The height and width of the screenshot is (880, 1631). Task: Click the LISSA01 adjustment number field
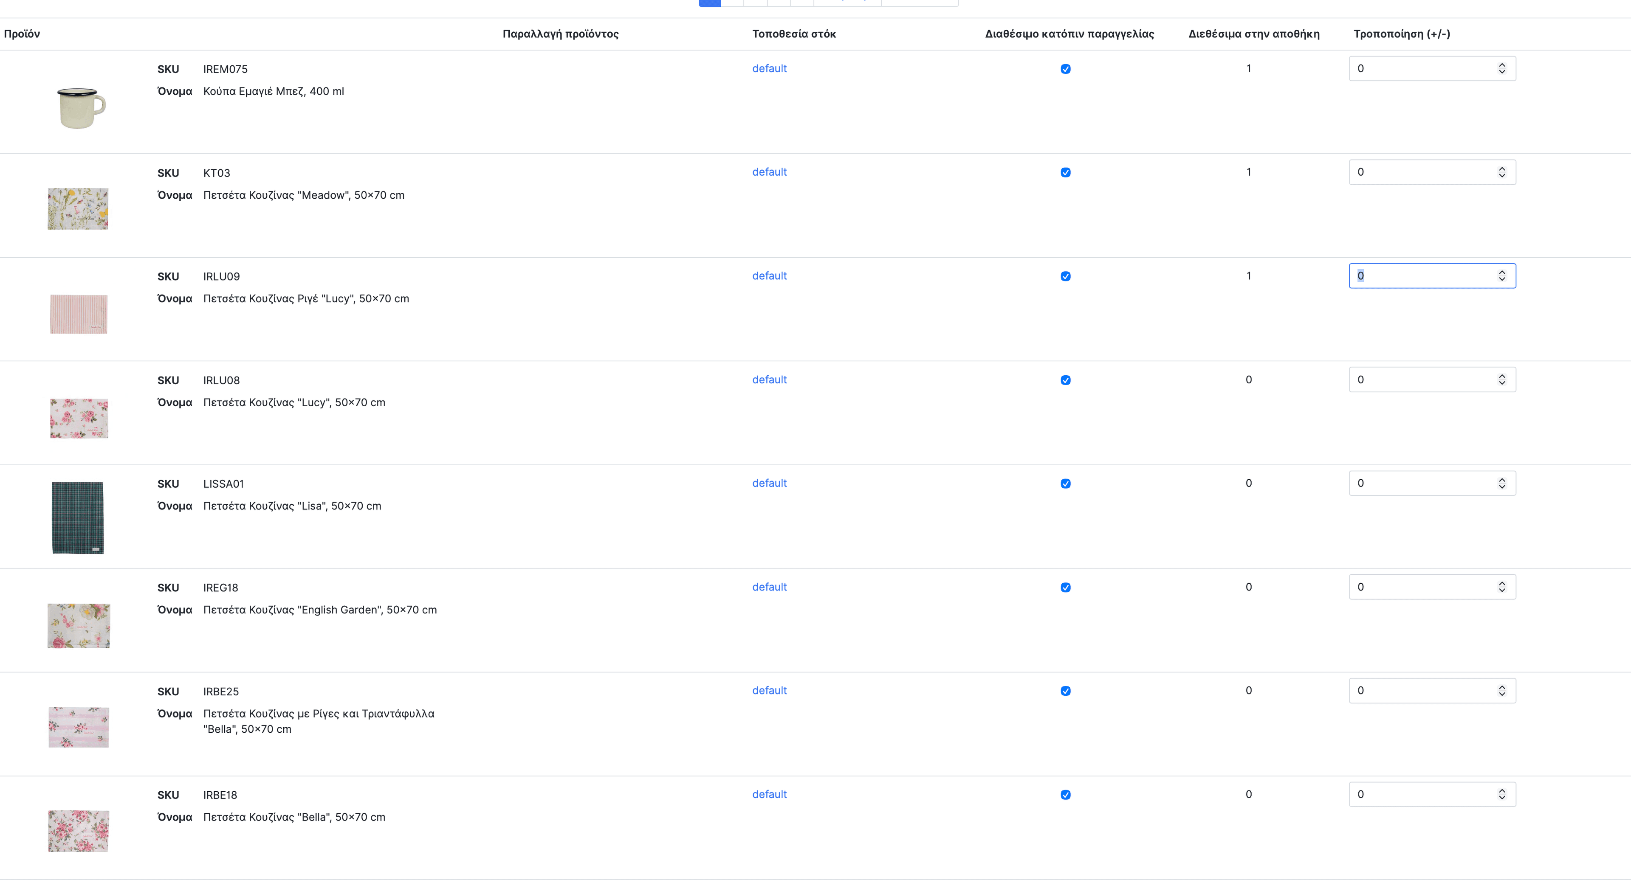1422,484
